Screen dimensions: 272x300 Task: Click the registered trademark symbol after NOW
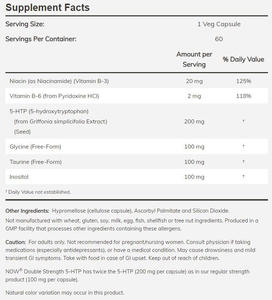[21, 270]
